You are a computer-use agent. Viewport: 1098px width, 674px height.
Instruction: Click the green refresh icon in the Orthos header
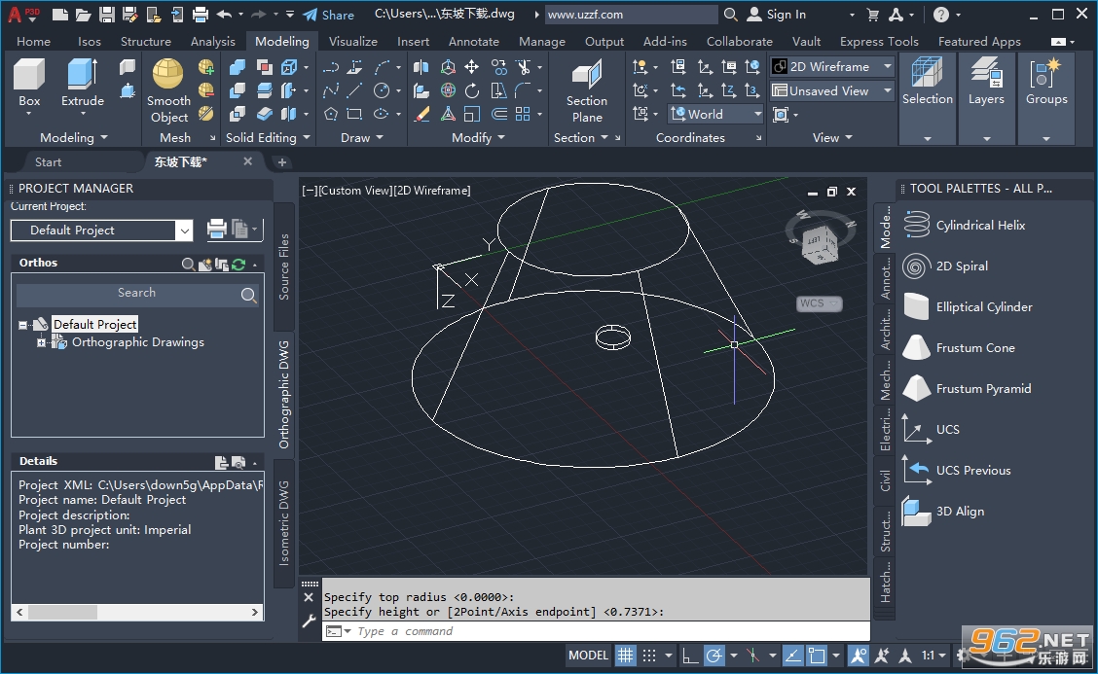(238, 264)
